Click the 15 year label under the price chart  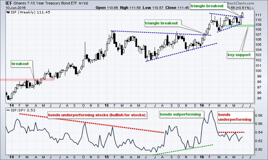point(107,106)
